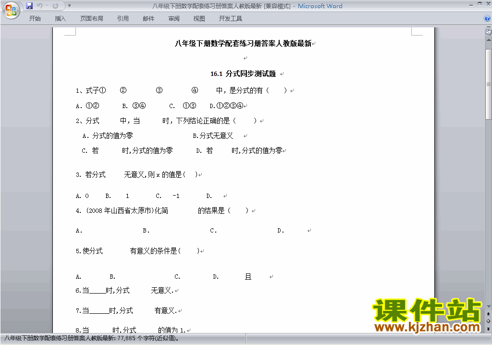The image size is (492, 345).
Task: Open Customize Quick Access Toolbar dropdown
Action: [69, 6]
